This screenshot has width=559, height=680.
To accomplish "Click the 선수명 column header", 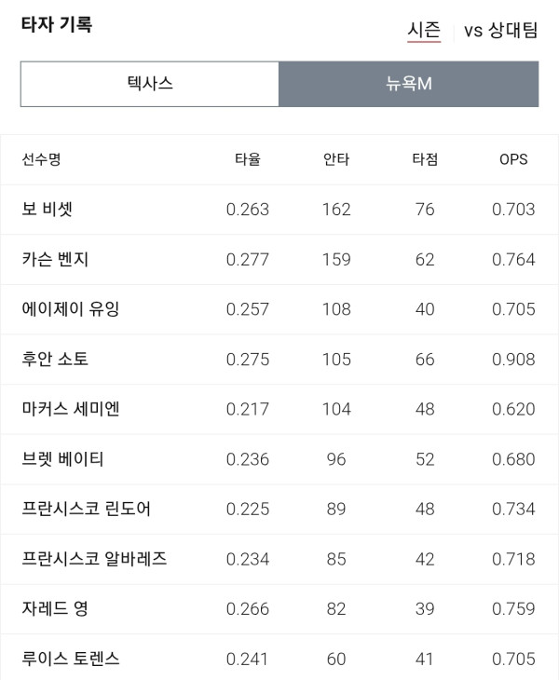I will point(41,159).
